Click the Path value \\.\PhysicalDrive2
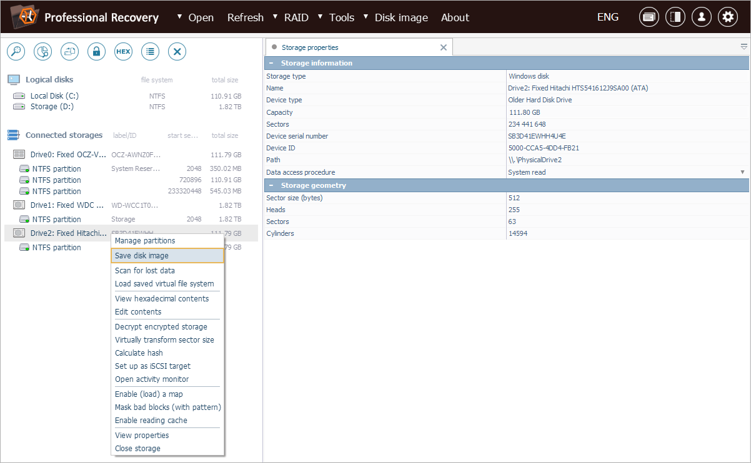Image resolution: width=751 pixels, height=463 pixels. click(535, 160)
